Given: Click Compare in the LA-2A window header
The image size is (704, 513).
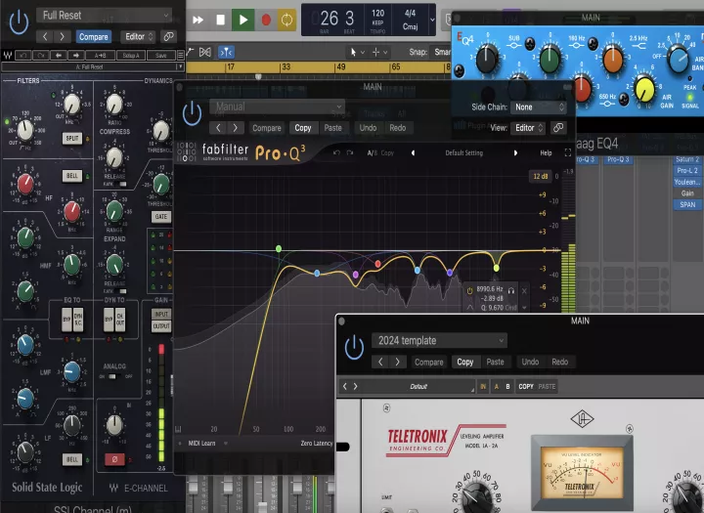Looking at the screenshot, I should [429, 362].
